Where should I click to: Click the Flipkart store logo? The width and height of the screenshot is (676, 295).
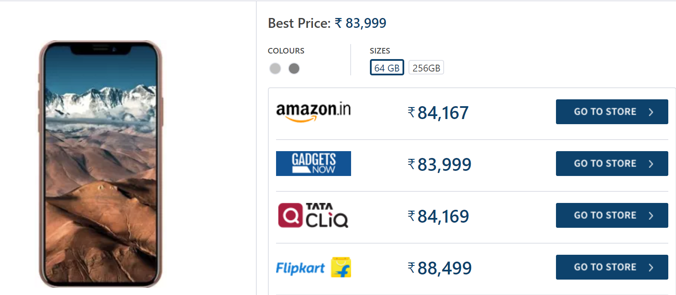300,268
